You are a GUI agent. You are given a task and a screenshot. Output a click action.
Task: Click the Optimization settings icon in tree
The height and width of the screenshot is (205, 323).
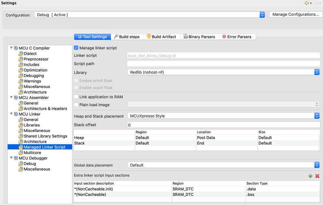pyautogui.click(x=21, y=70)
